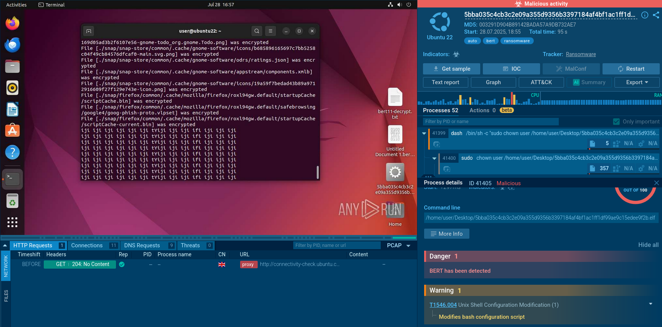This screenshot has width=662, height=327.
Task: Switch to the Connections tab
Action: coord(94,245)
